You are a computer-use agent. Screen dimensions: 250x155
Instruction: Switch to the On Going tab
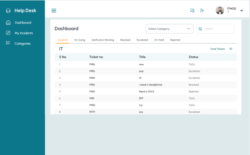tap(80, 40)
